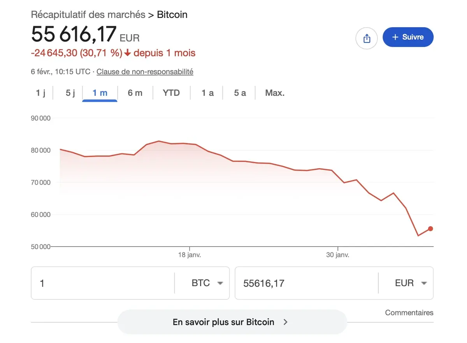
Task: Open the Bitcoin breadcrumb link Récapitulatif des marchés
Action: [88, 14]
